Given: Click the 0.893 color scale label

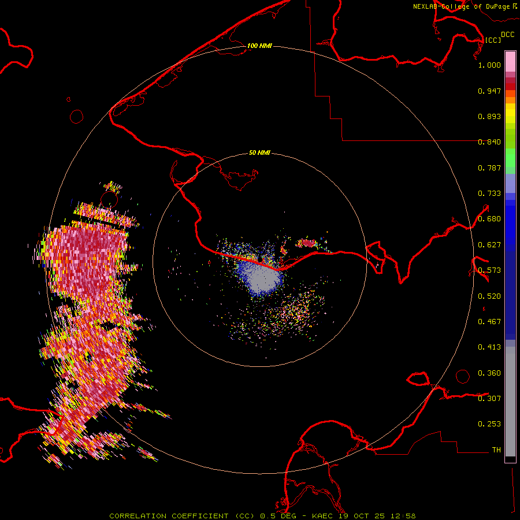Looking at the screenshot, I should (489, 116).
